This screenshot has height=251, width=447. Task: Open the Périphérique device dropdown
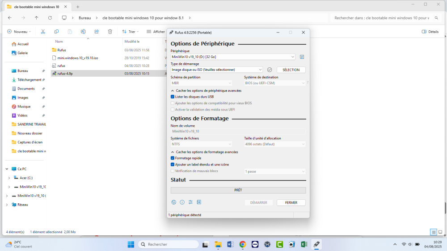pyautogui.click(x=233, y=57)
